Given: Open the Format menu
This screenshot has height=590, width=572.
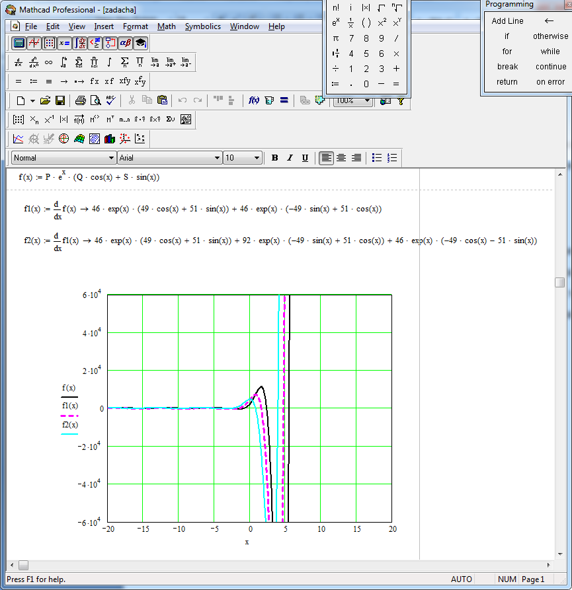Looking at the screenshot, I should 136,26.
